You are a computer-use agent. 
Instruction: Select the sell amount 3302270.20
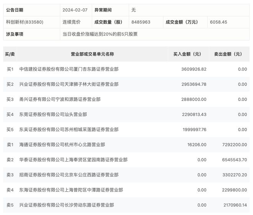click(235, 175)
